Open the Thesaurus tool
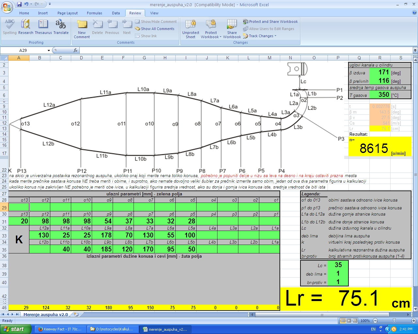 click(43, 27)
